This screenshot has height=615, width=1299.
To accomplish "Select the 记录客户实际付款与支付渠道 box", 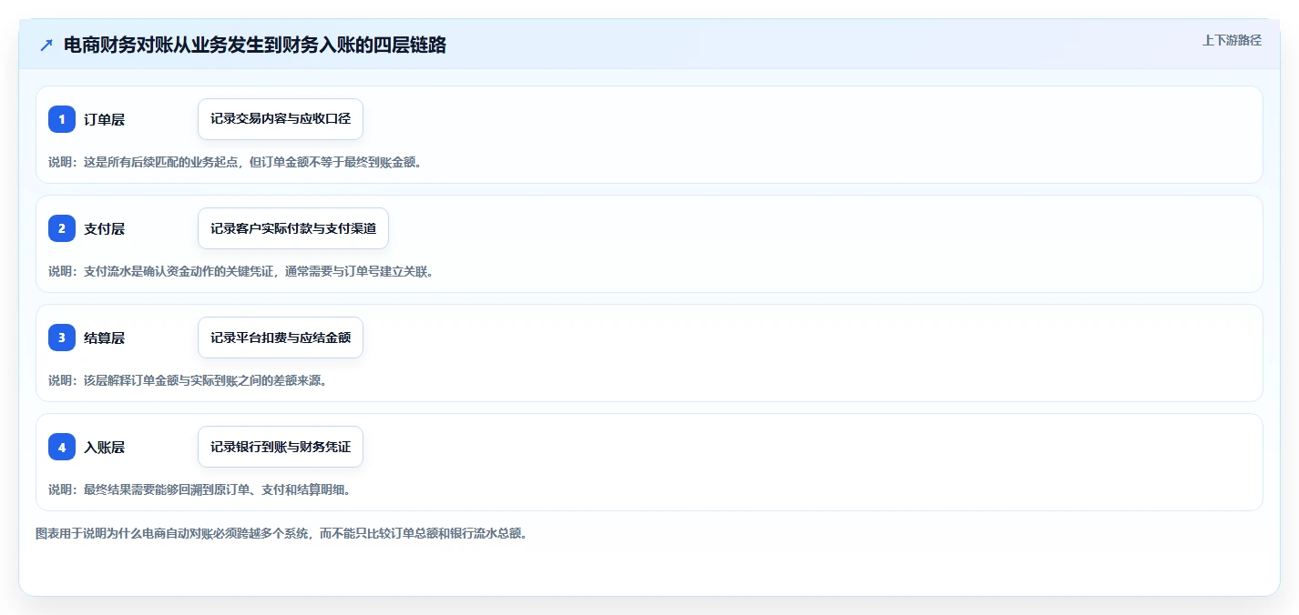I will click(293, 228).
